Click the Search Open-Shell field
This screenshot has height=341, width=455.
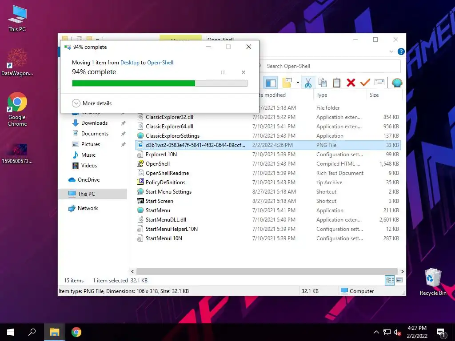tap(330, 66)
